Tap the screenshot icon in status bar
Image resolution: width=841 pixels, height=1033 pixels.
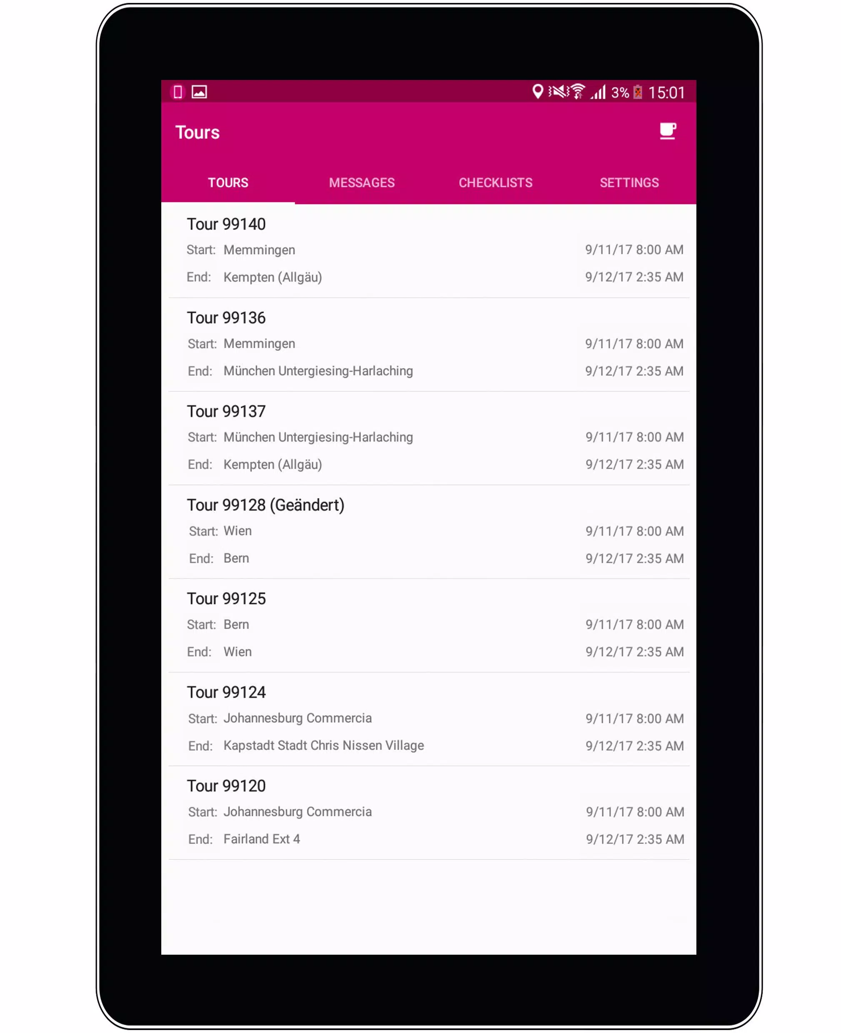tap(200, 92)
